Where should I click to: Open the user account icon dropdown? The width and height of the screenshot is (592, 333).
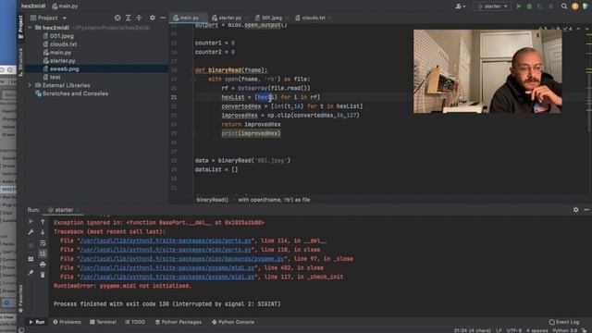(x=461, y=6)
